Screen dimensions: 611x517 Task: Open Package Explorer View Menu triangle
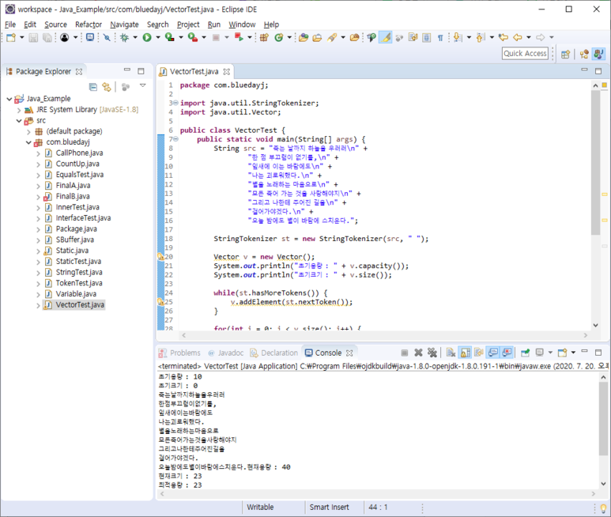[143, 86]
